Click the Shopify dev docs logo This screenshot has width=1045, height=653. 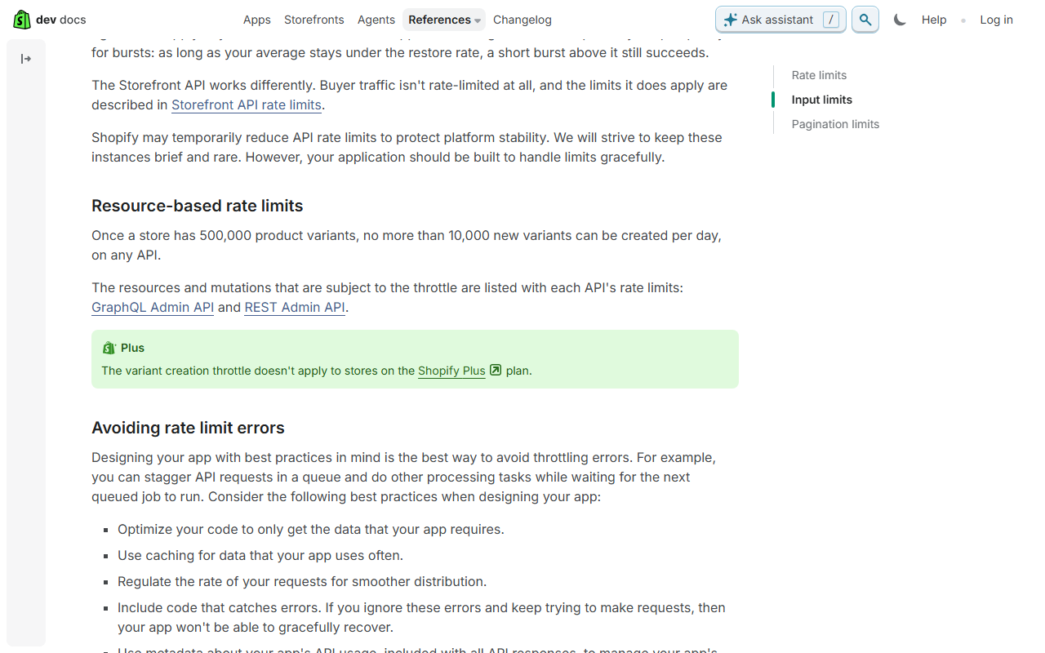[x=50, y=20]
